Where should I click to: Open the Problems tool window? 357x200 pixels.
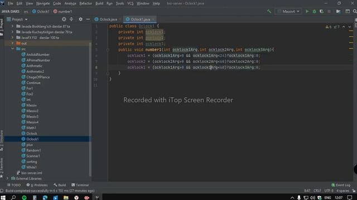[37, 185]
